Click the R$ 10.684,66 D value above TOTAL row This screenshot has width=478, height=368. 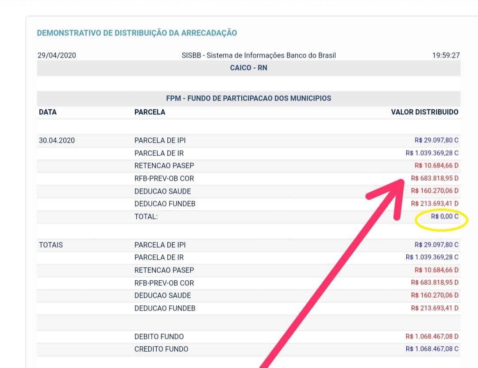[436, 165]
